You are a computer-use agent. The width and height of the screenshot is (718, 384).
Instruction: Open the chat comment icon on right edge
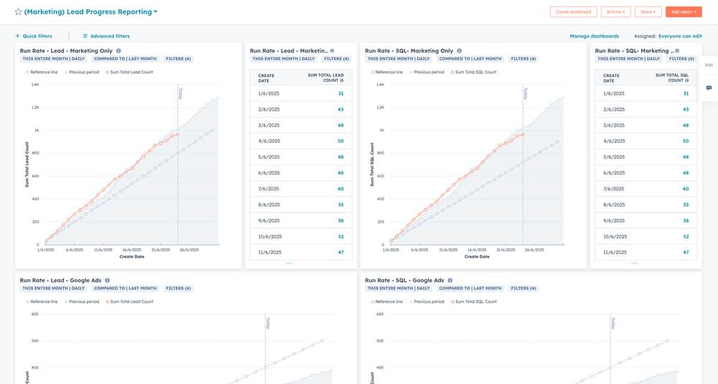coord(709,88)
